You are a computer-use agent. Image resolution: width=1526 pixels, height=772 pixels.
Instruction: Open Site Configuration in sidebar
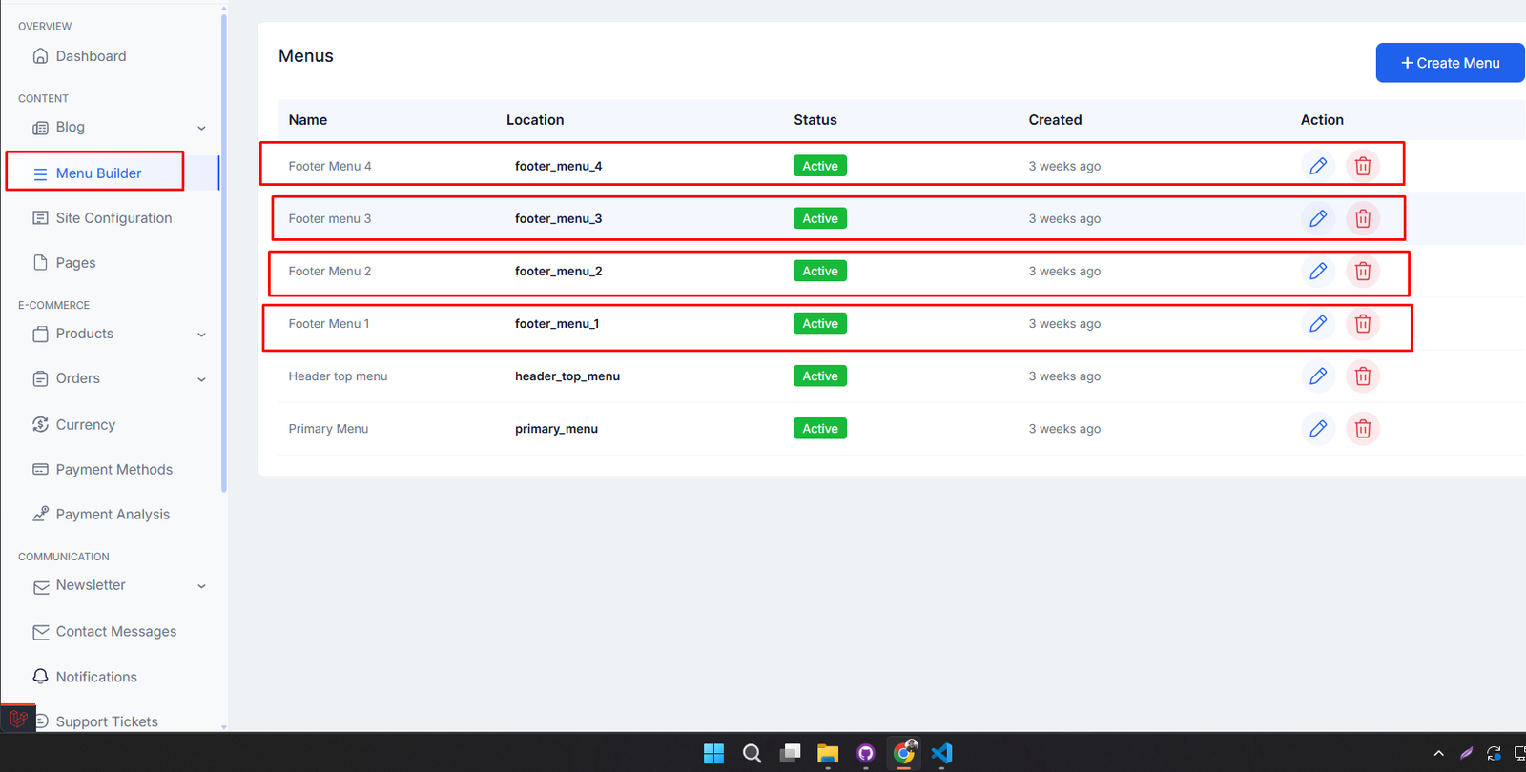point(113,218)
